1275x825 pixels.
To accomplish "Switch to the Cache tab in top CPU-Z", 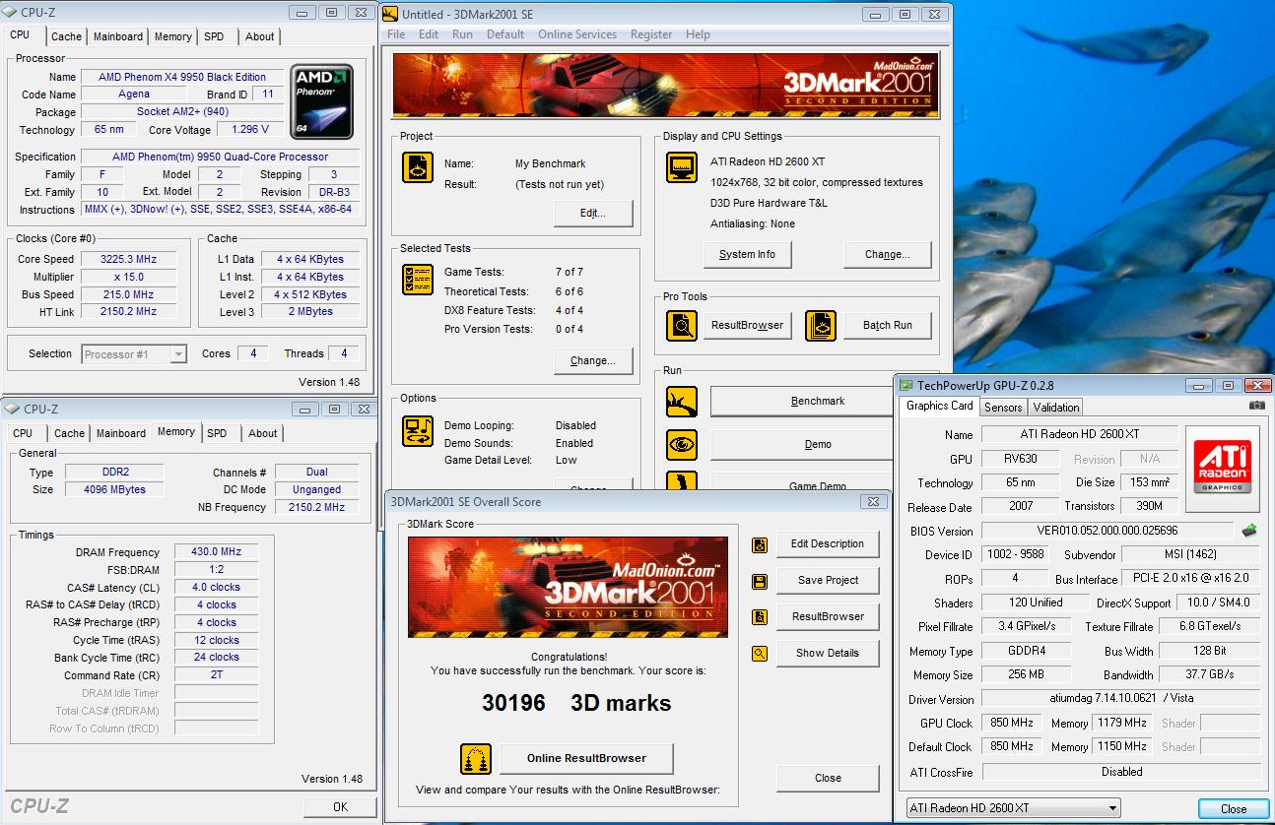I will [x=66, y=36].
